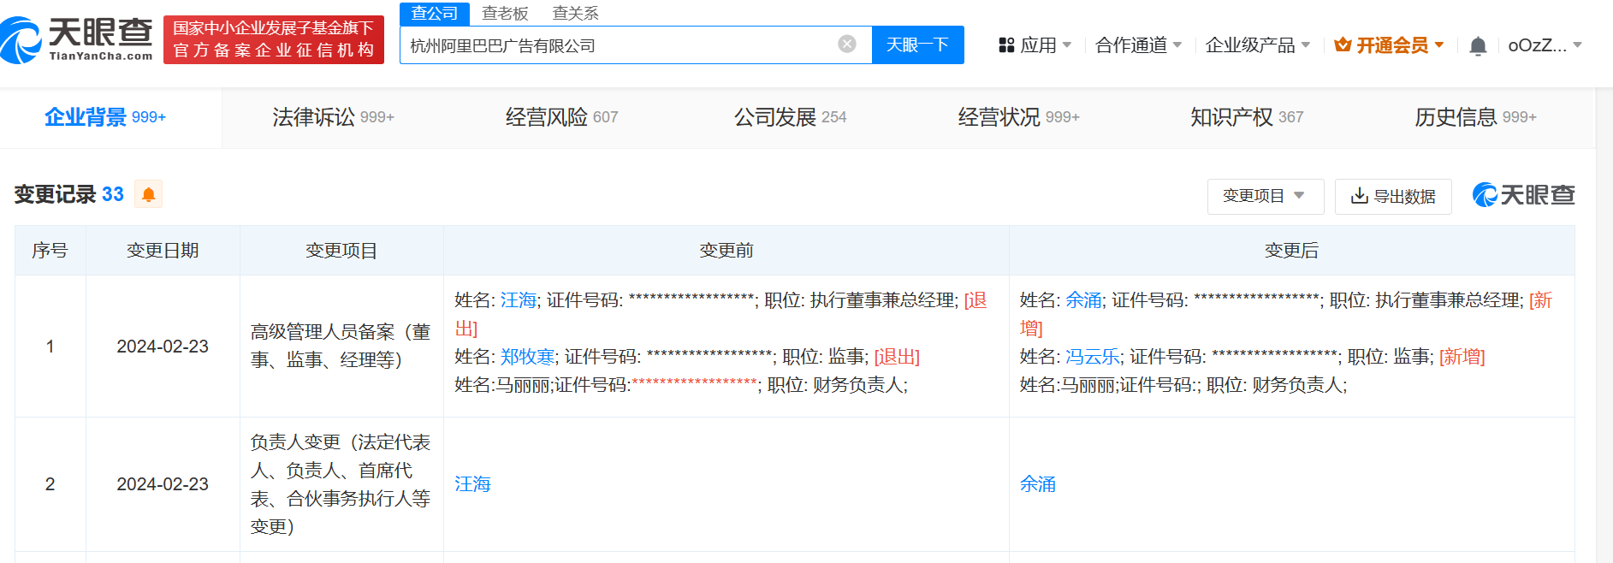Image resolution: width=1613 pixels, height=563 pixels.
Task: Open the 公司发展 tab
Action: pyautogui.click(x=790, y=117)
